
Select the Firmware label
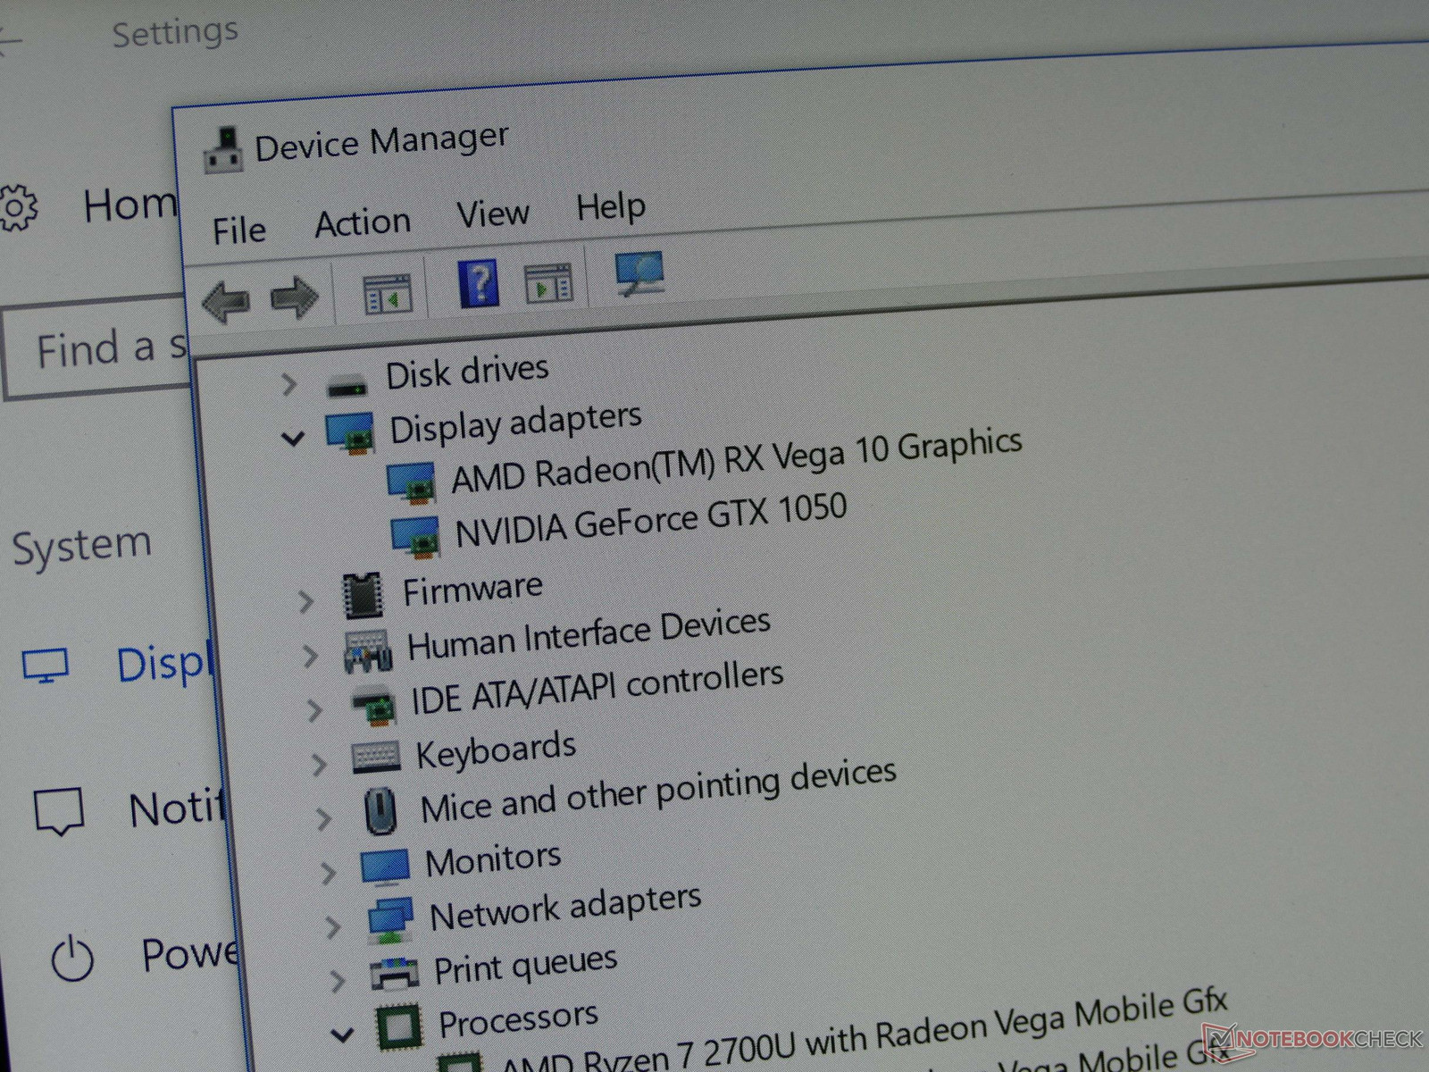pos(472,589)
